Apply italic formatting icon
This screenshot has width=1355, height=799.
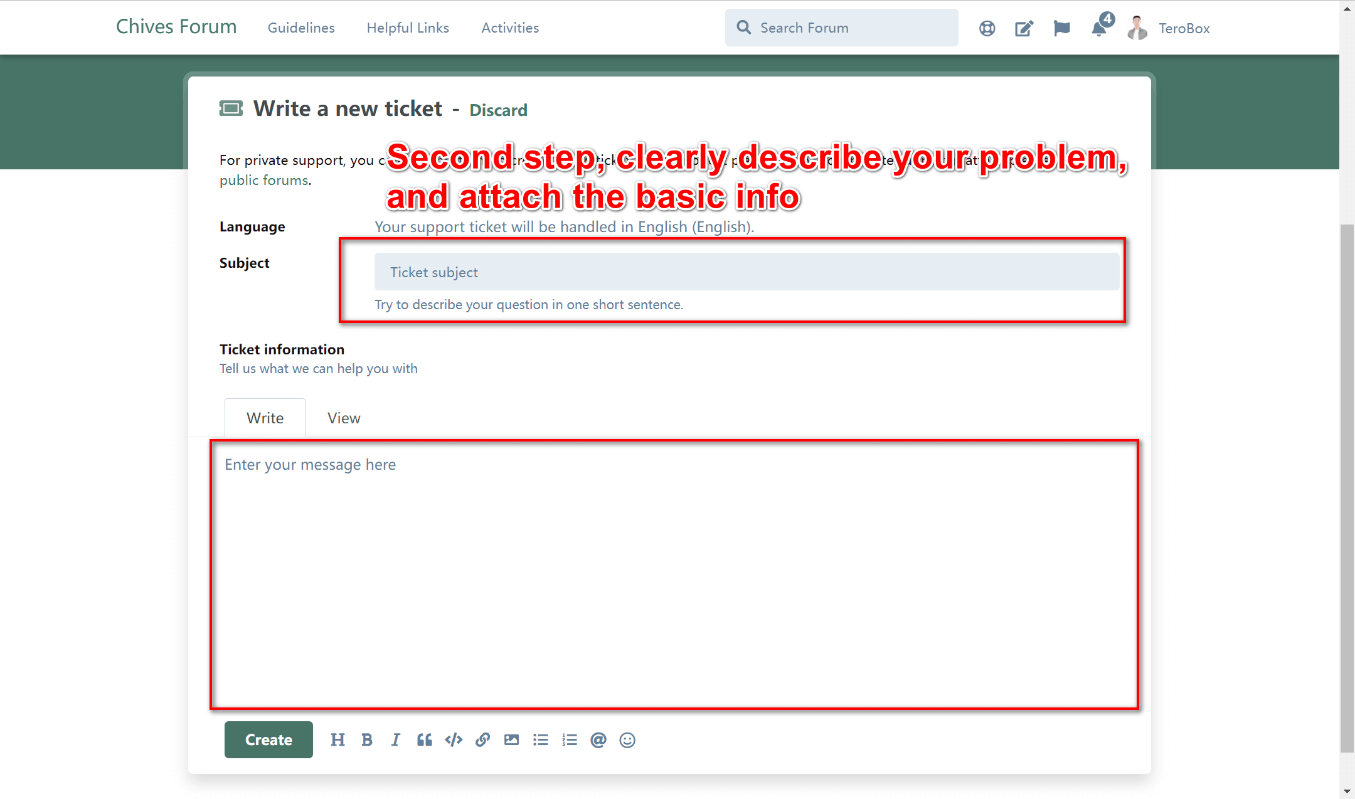[395, 740]
